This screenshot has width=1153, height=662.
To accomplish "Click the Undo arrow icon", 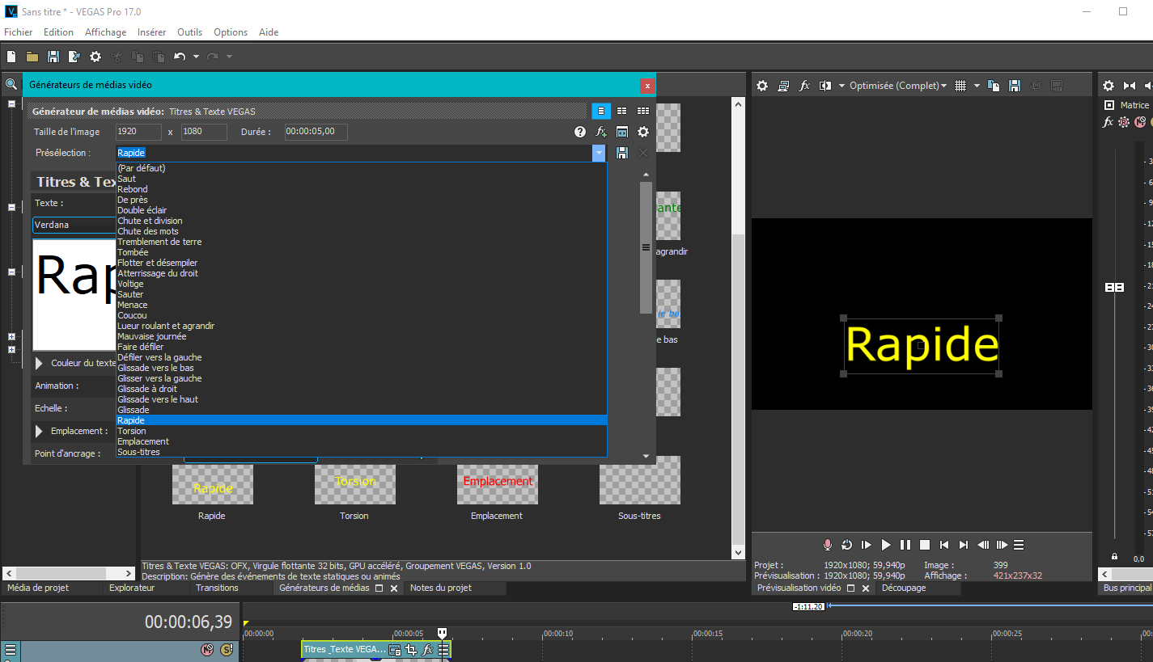I will tap(180, 57).
